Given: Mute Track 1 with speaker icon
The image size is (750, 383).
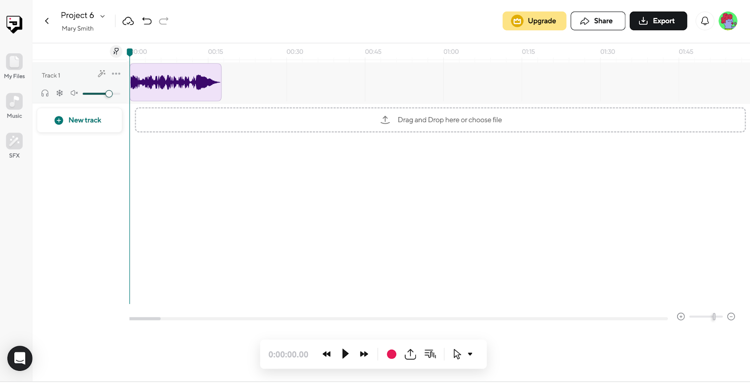Looking at the screenshot, I should coord(74,93).
